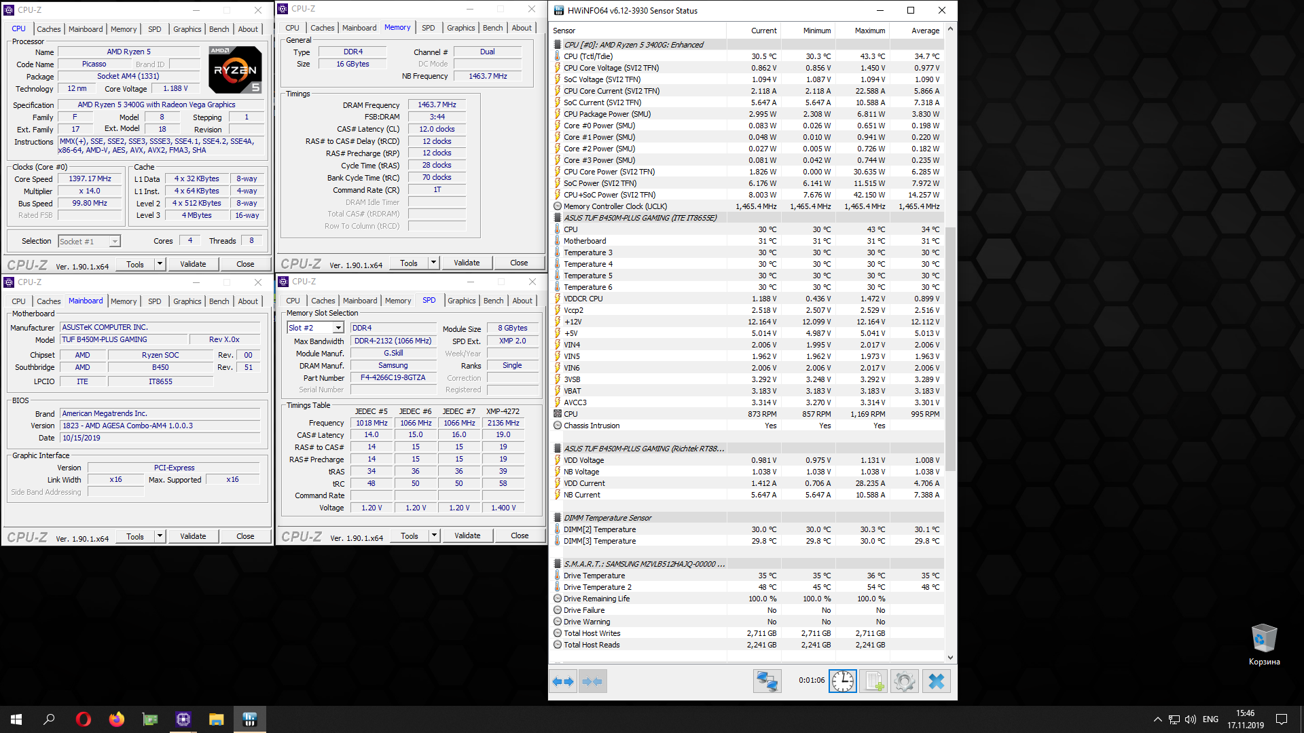Open HWiNFO network remote monitoring icon
The height and width of the screenshot is (733, 1304).
pos(767,681)
